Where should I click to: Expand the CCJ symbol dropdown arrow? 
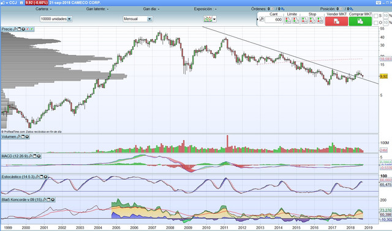click(7, 2)
